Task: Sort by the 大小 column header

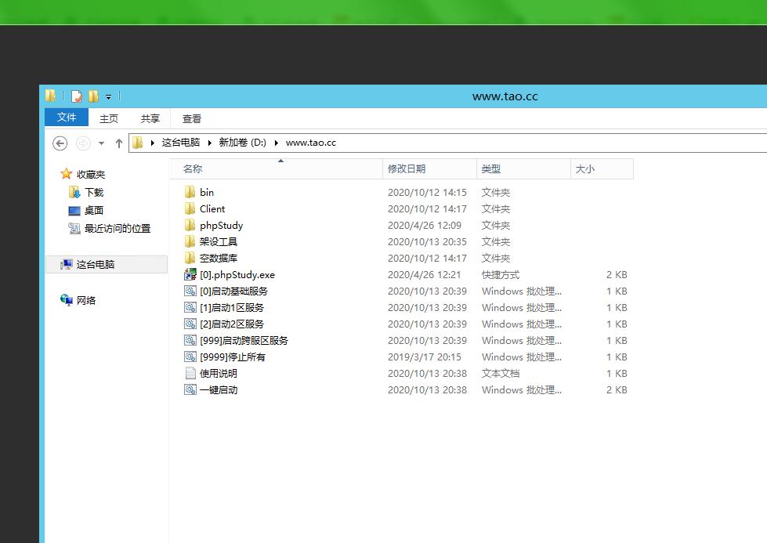Action: pyautogui.click(x=584, y=168)
